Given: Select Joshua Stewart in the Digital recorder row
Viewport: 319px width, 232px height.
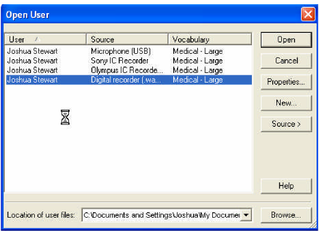Looking at the screenshot, I should pyautogui.click(x=32, y=80).
